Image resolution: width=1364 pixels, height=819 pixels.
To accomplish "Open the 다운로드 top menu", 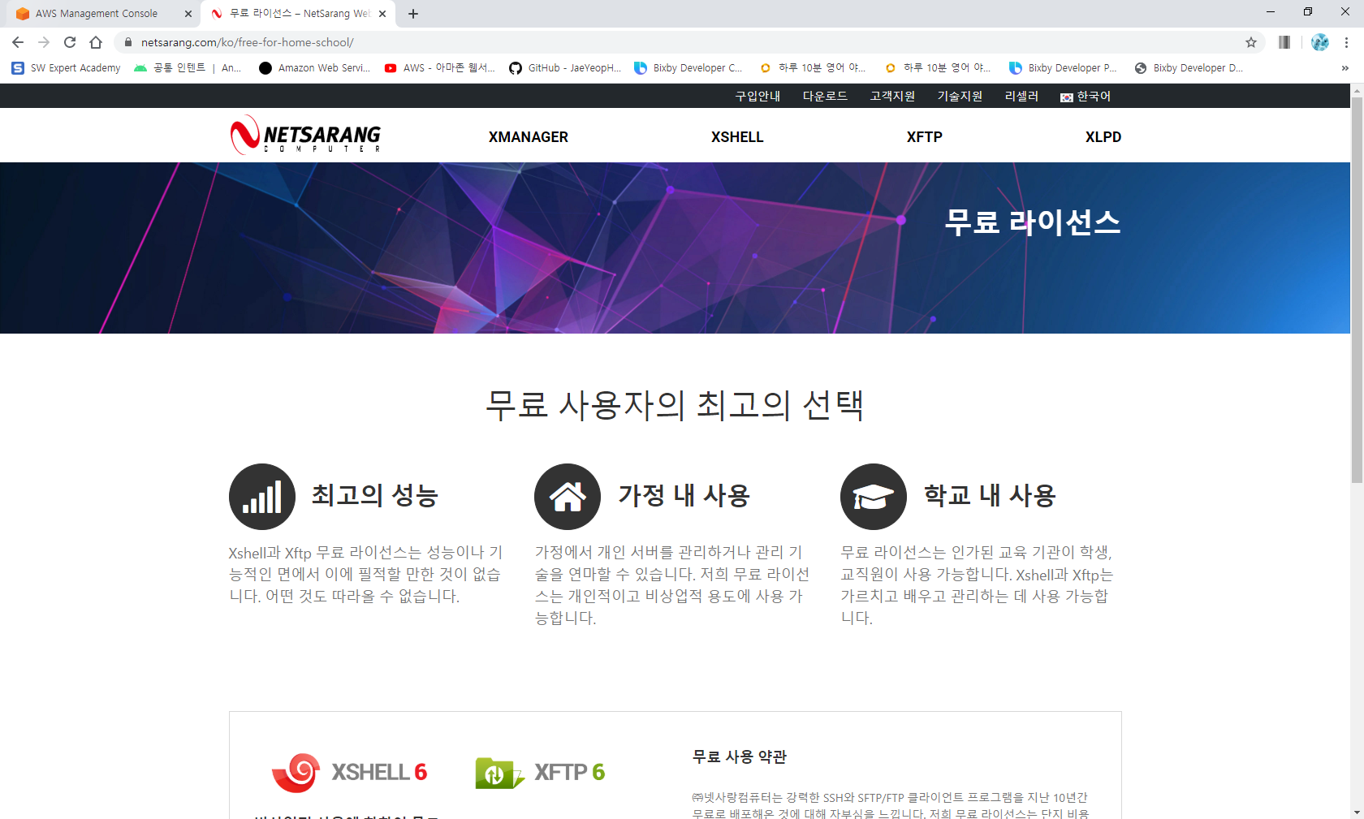I will [x=825, y=96].
